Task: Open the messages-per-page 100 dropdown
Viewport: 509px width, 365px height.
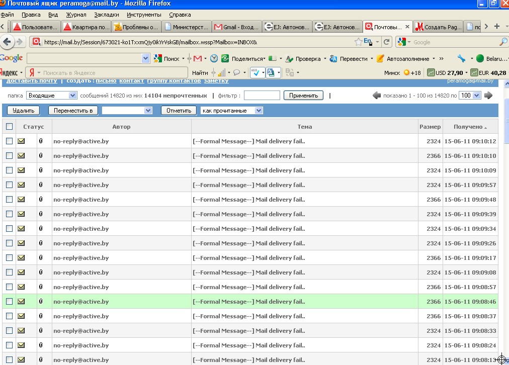Action: tap(470, 96)
